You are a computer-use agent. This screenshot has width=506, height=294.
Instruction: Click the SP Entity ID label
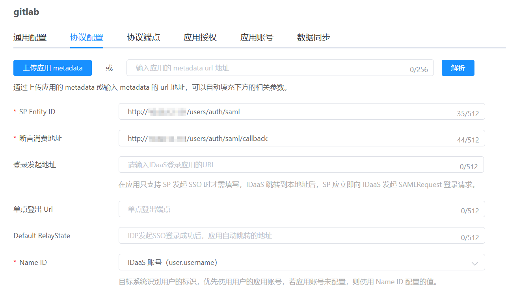[x=37, y=112]
